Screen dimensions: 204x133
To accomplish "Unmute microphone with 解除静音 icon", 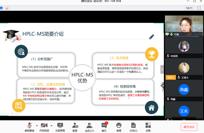I will (x=29, y=127).
